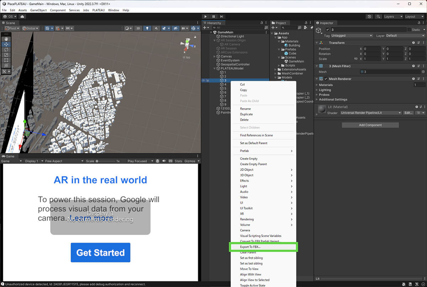Image resolution: width=427 pixels, height=287 pixels.
Task: Open Transform component help icon
Action: pyautogui.click(x=413, y=43)
